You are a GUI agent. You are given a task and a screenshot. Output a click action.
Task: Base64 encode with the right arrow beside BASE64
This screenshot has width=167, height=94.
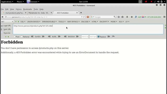pyautogui.click(x=77, y=37)
